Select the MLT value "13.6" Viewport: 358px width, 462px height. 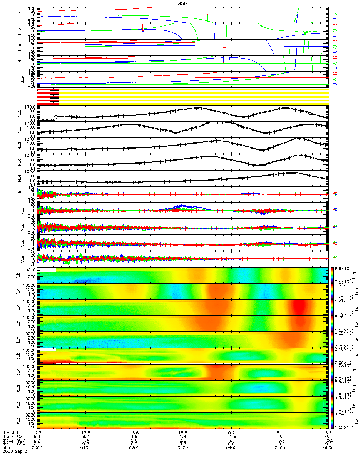134,432
